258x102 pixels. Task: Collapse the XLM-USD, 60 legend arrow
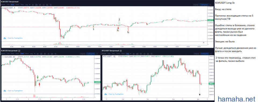tap(16, 57)
